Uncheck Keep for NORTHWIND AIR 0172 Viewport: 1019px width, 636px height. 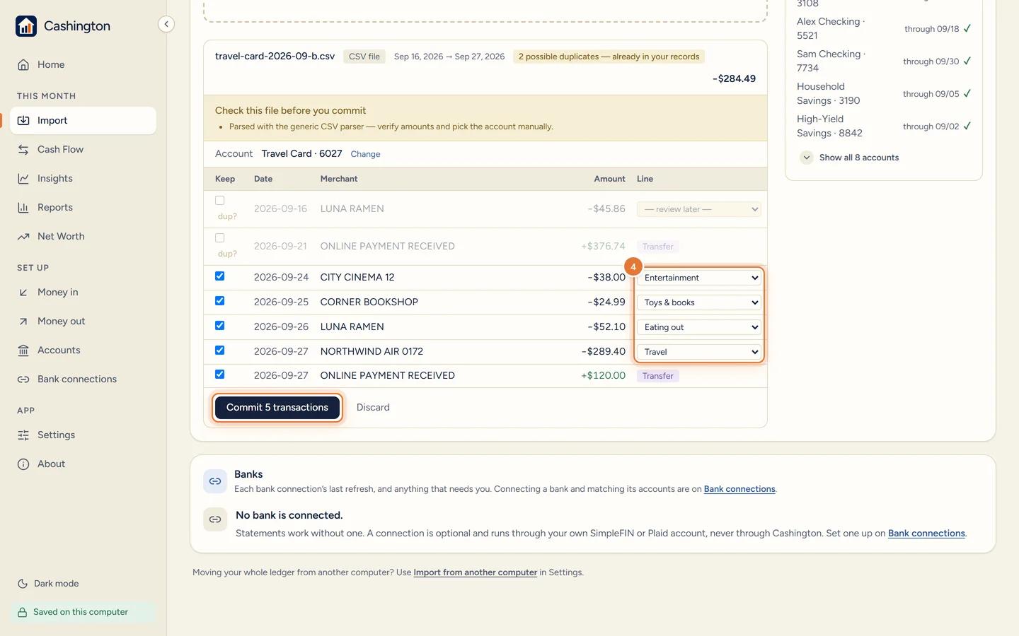[x=219, y=351]
